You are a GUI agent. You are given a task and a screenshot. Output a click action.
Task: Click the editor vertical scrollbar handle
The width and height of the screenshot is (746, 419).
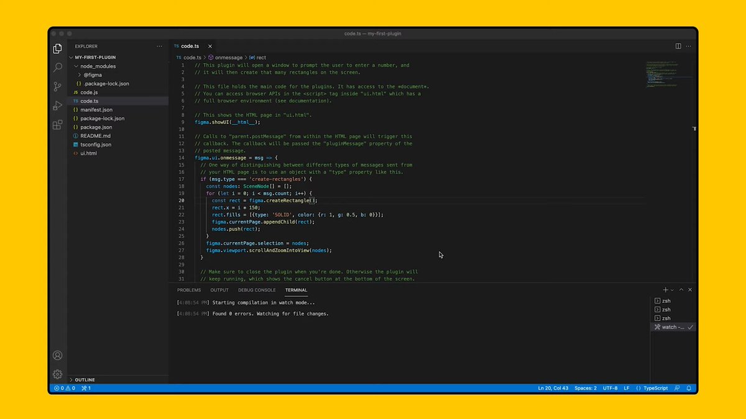[695, 127]
